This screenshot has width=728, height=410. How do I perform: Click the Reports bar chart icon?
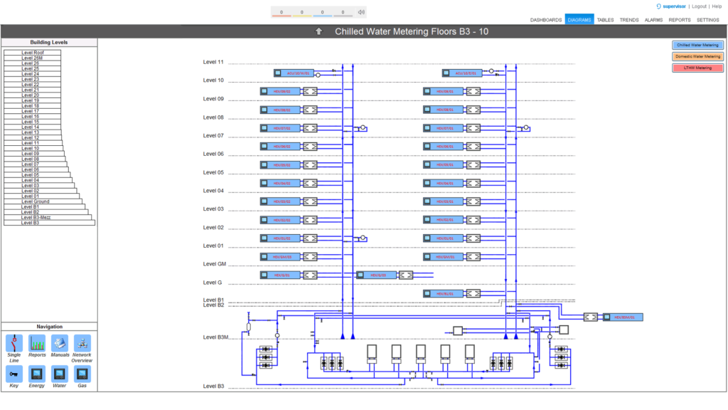tap(37, 344)
